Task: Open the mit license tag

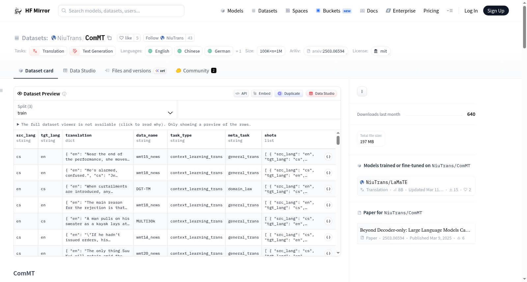Action: coord(380,51)
